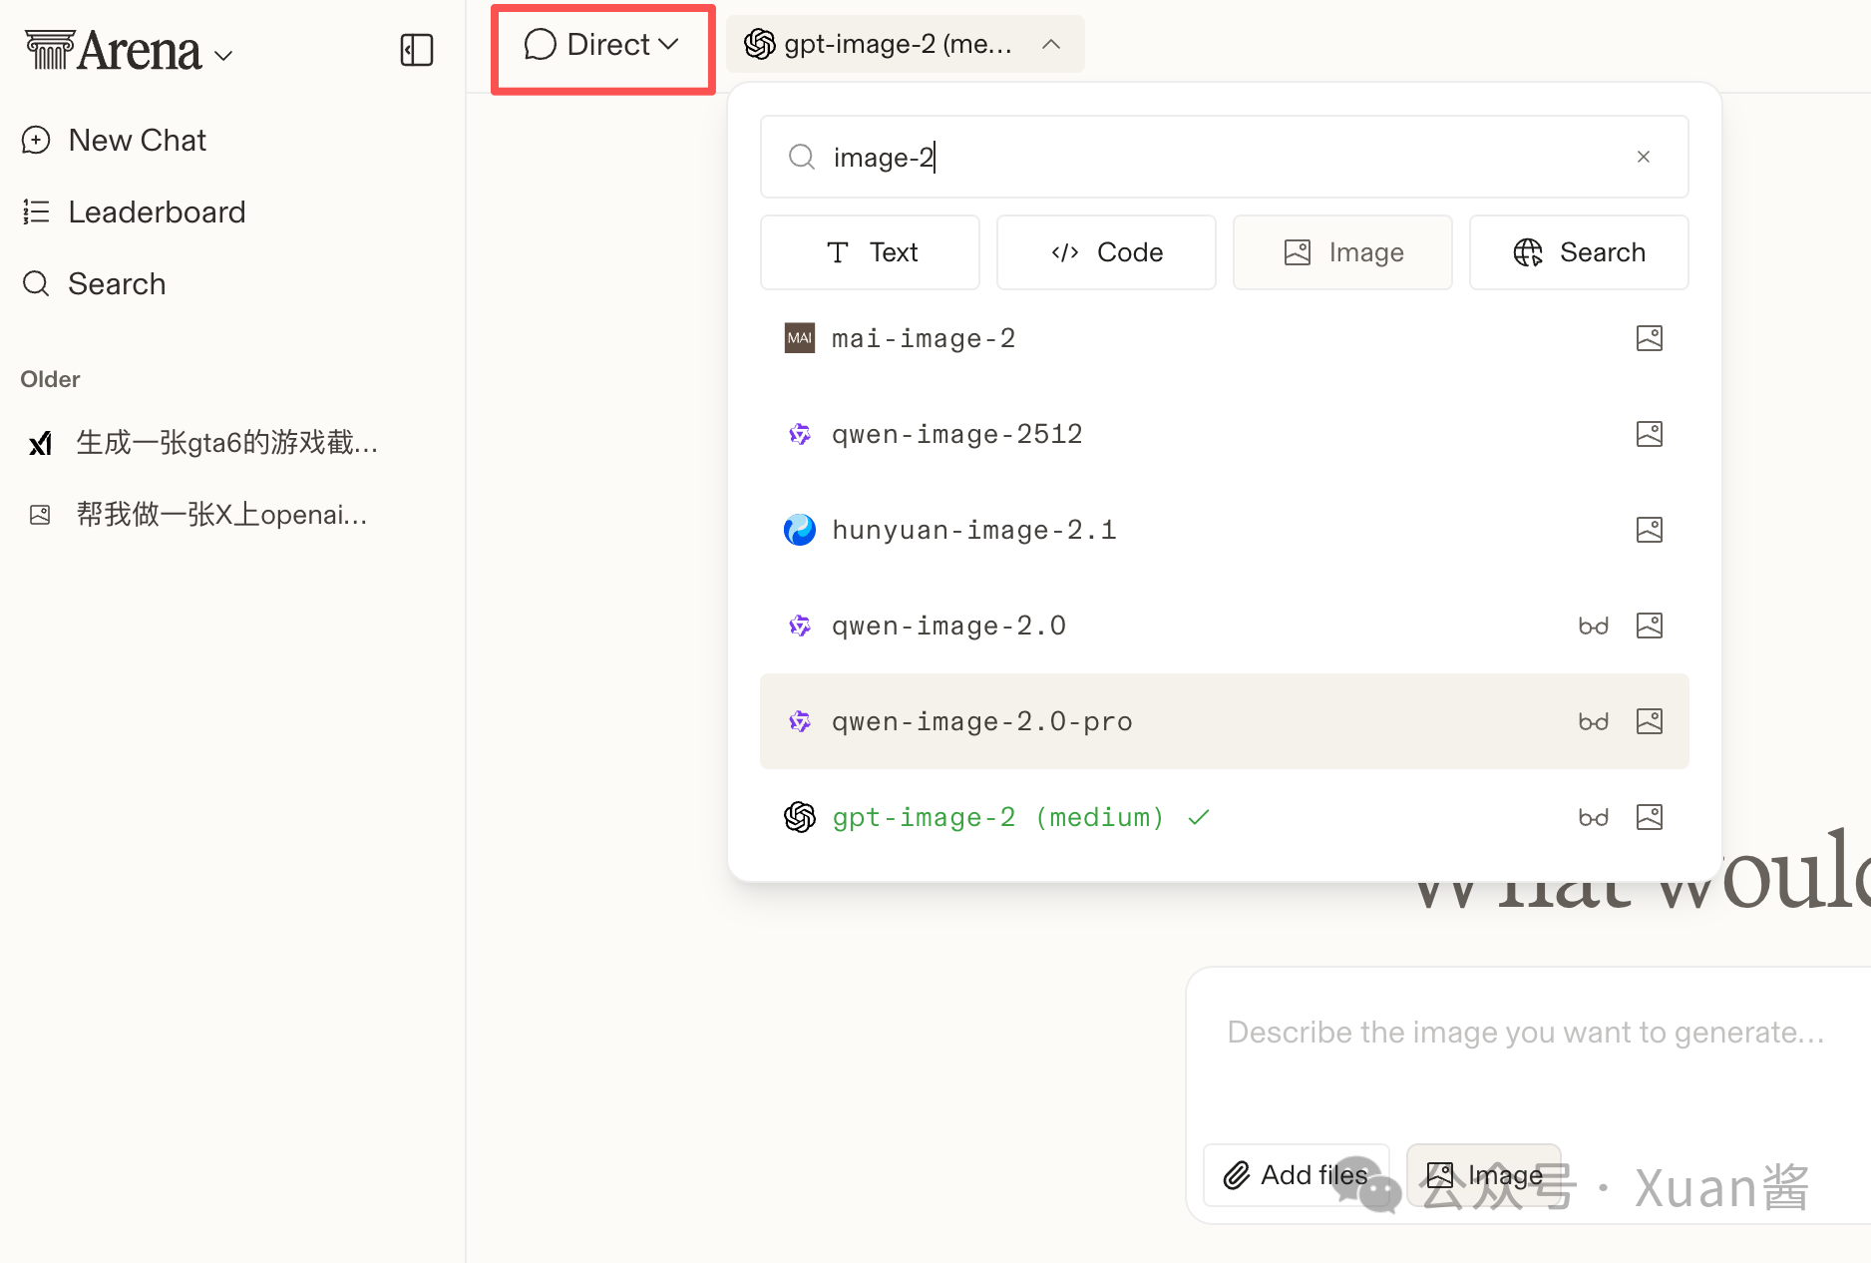Click the image icon on mai-image-2 row
Screen dimensions: 1871x1263
[x=1650, y=338]
